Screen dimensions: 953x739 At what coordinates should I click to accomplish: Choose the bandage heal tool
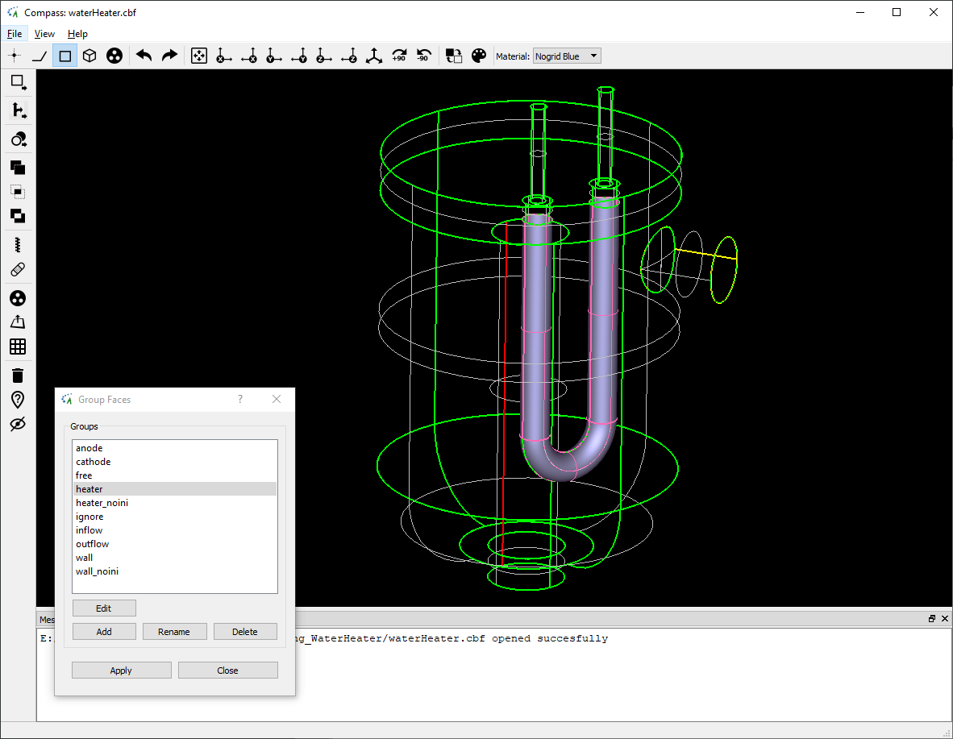click(x=18, y=269)
